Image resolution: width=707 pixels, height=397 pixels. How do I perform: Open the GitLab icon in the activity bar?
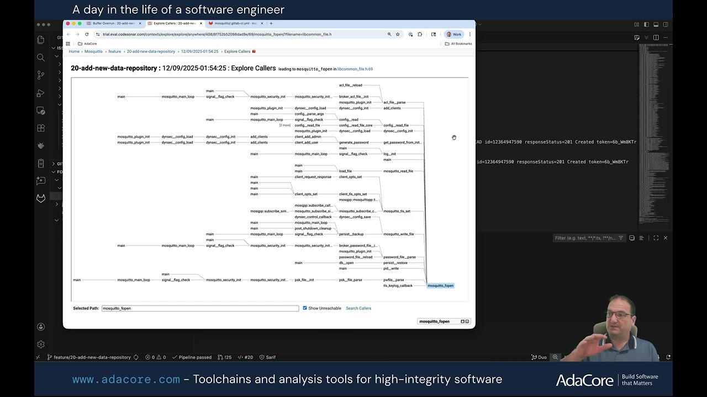[41, 198]
